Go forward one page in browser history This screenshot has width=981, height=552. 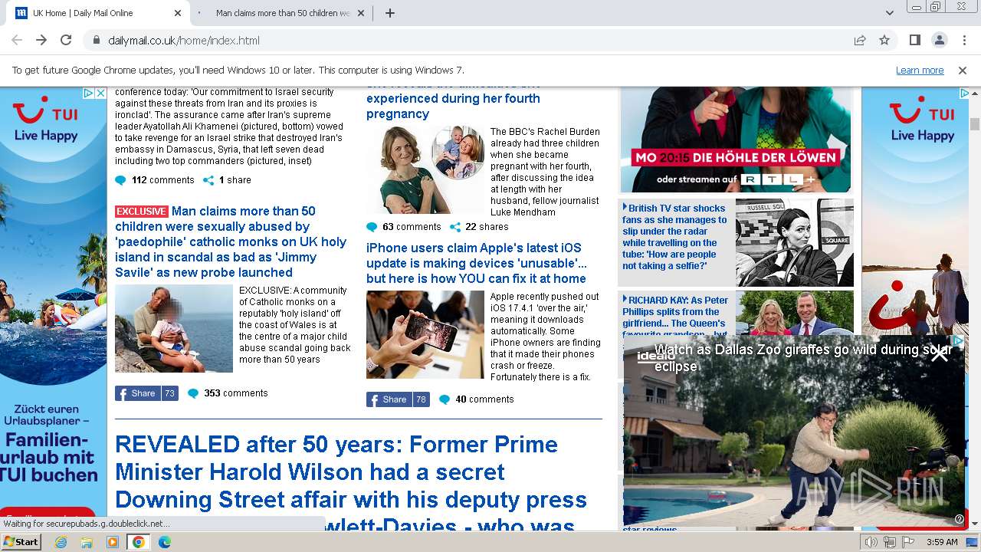tap(41, 41)
